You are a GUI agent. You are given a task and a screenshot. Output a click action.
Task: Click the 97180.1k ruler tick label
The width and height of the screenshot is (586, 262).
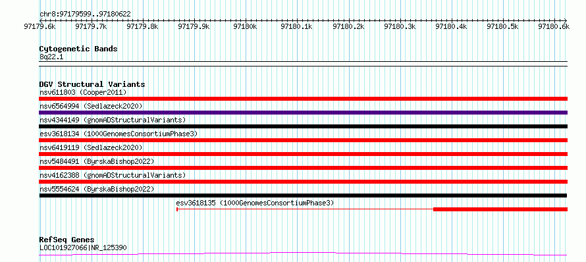pos(297,26)
